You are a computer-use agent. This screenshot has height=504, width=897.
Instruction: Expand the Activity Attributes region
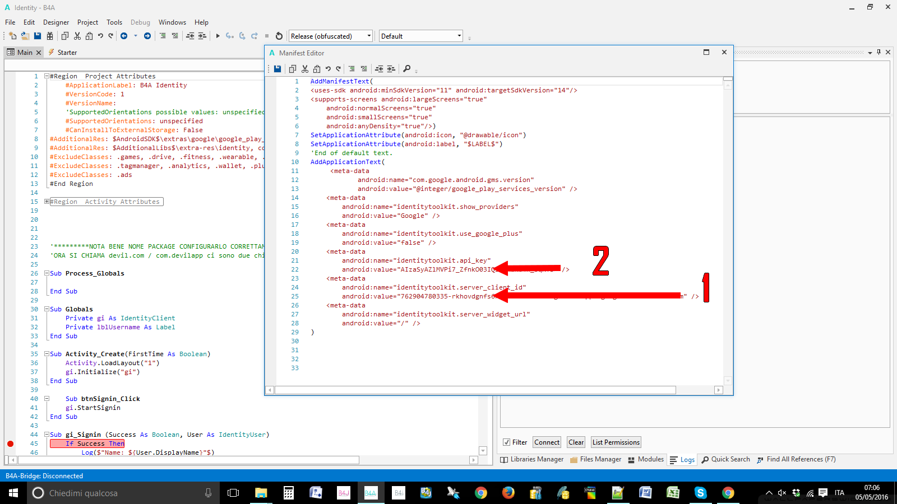(x=47, y=202)
